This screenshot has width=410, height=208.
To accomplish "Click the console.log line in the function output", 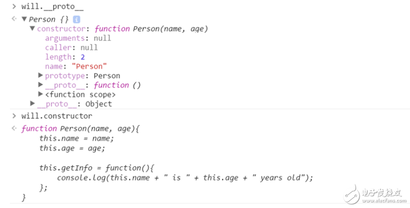I will point(184,178).
